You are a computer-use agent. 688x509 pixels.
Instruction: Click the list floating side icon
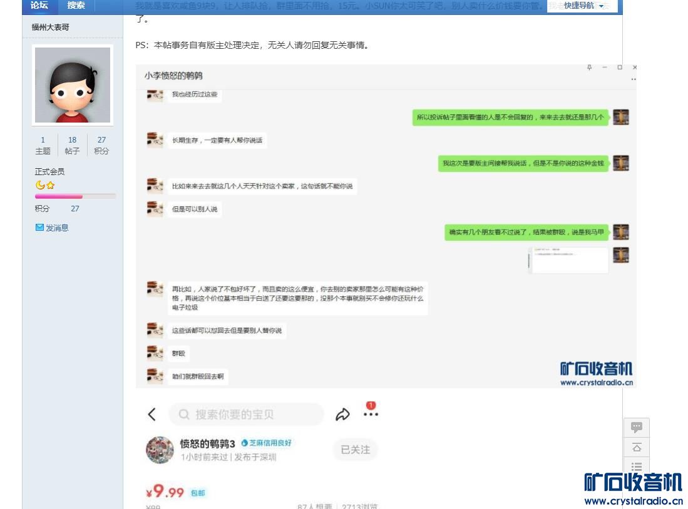point(637,466)
